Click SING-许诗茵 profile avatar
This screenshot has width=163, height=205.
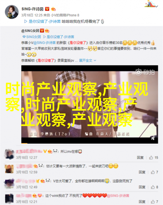12,12
